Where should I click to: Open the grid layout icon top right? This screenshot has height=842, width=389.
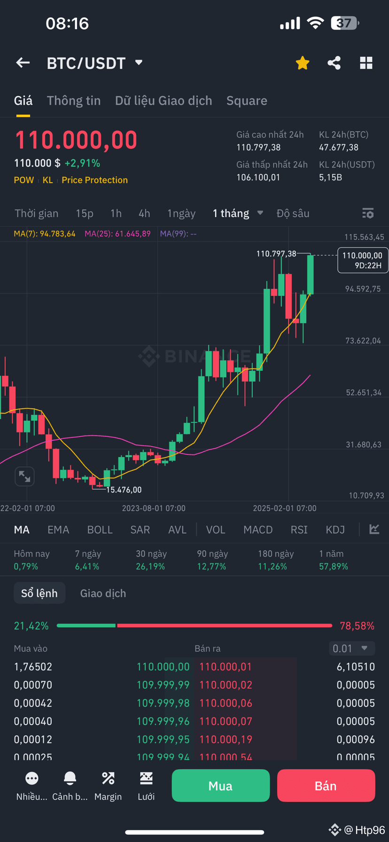[x=366, y=62]
